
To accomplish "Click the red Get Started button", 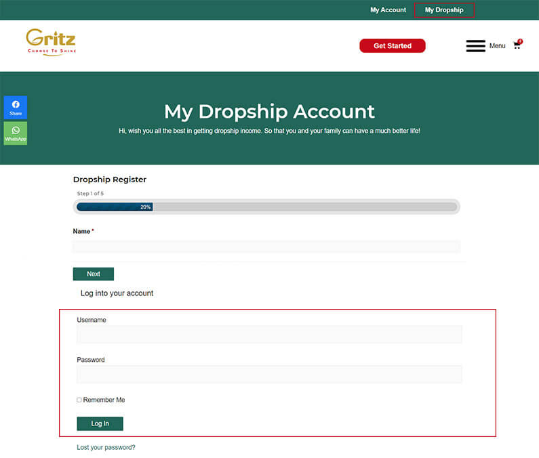I will pyautogui.click(x=393, y=45).
